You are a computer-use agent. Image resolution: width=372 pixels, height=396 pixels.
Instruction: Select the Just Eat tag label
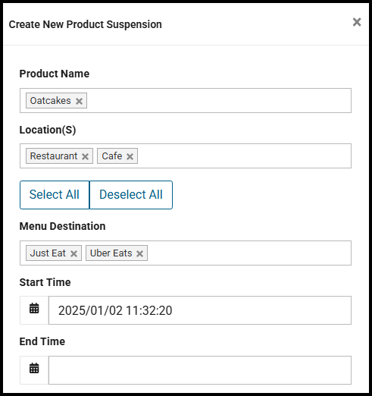coord(48,253)
